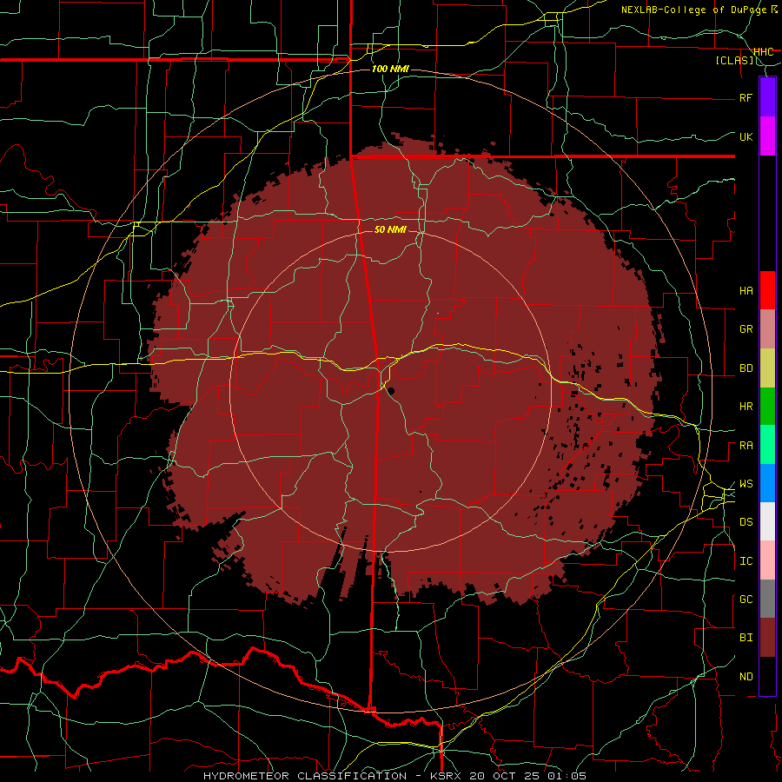The height and width of the screenshot is (782, 782).
Task: Pick the light green RA legend swatch
Action: point(767,445)
